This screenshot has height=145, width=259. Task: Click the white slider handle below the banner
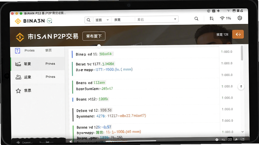point(99,46)
